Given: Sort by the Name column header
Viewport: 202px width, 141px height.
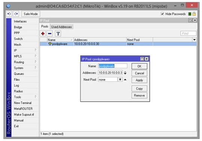Looking at the screenshot, I should (60, 40).
